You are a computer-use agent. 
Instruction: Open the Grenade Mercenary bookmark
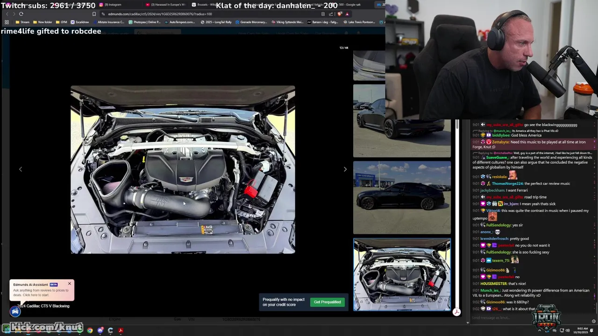[x=251, y=22]
